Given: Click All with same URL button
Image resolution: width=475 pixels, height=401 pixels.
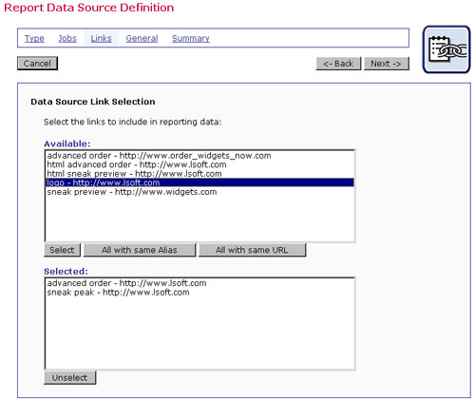Looking at the screenshot, I should pyautogui.click(x=252, y=250).
